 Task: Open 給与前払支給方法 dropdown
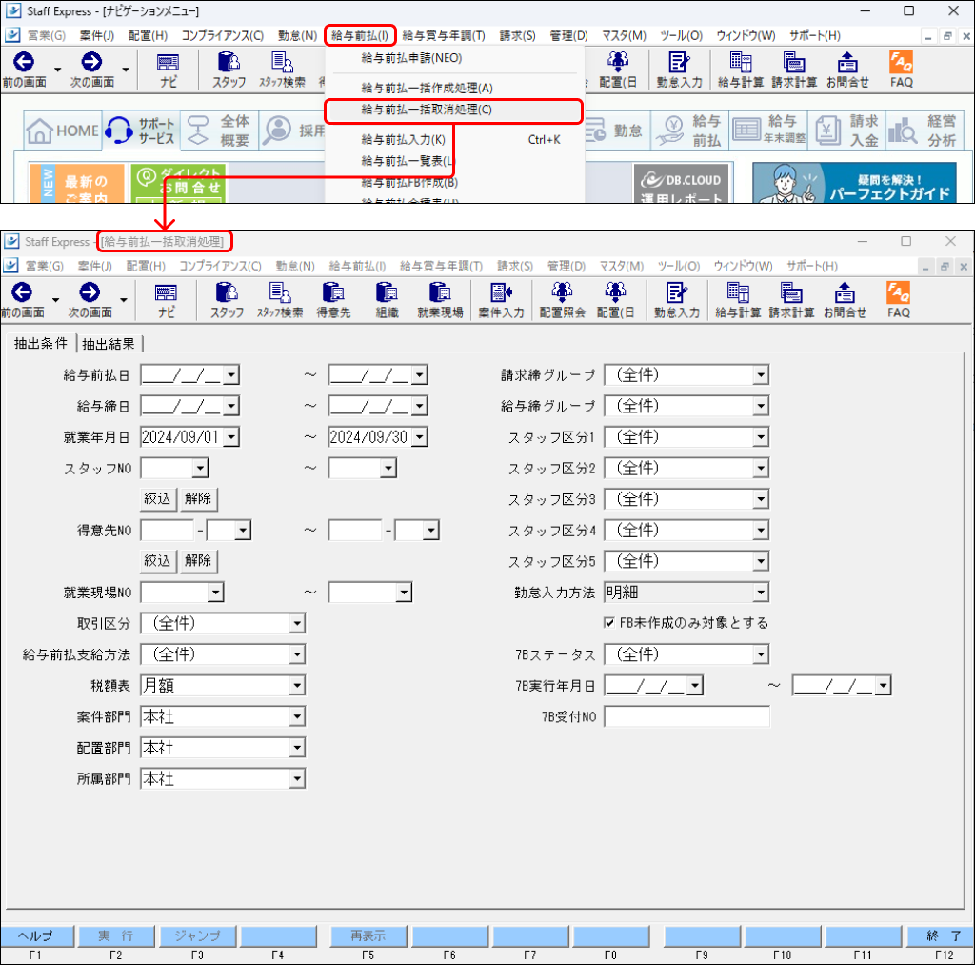297,654
